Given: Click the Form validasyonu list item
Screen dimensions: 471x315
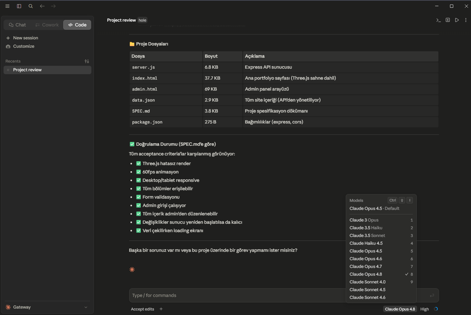Looking at the screenshot, I should click(x=161, y=197).
